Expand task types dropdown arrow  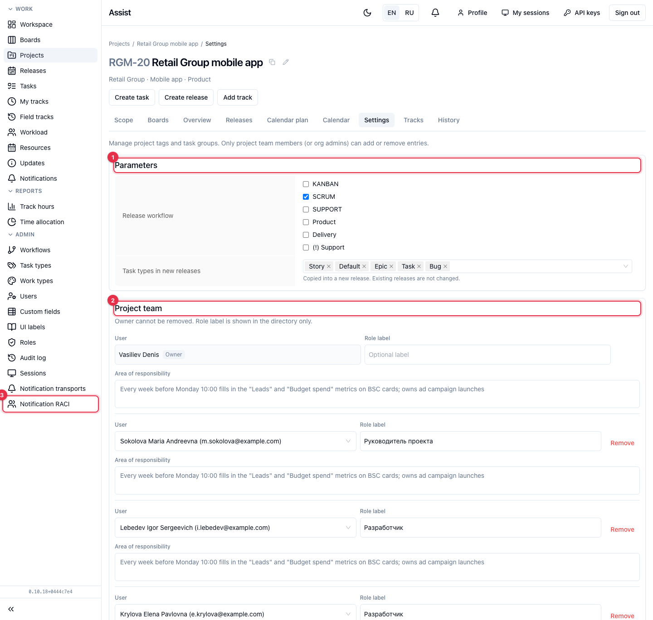tap(626, 266)
